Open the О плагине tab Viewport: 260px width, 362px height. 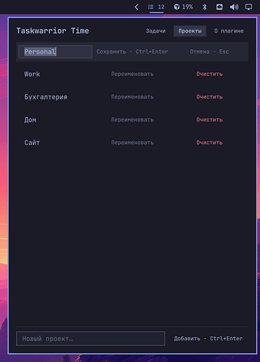pyautogui.click(x=229, y=31)
